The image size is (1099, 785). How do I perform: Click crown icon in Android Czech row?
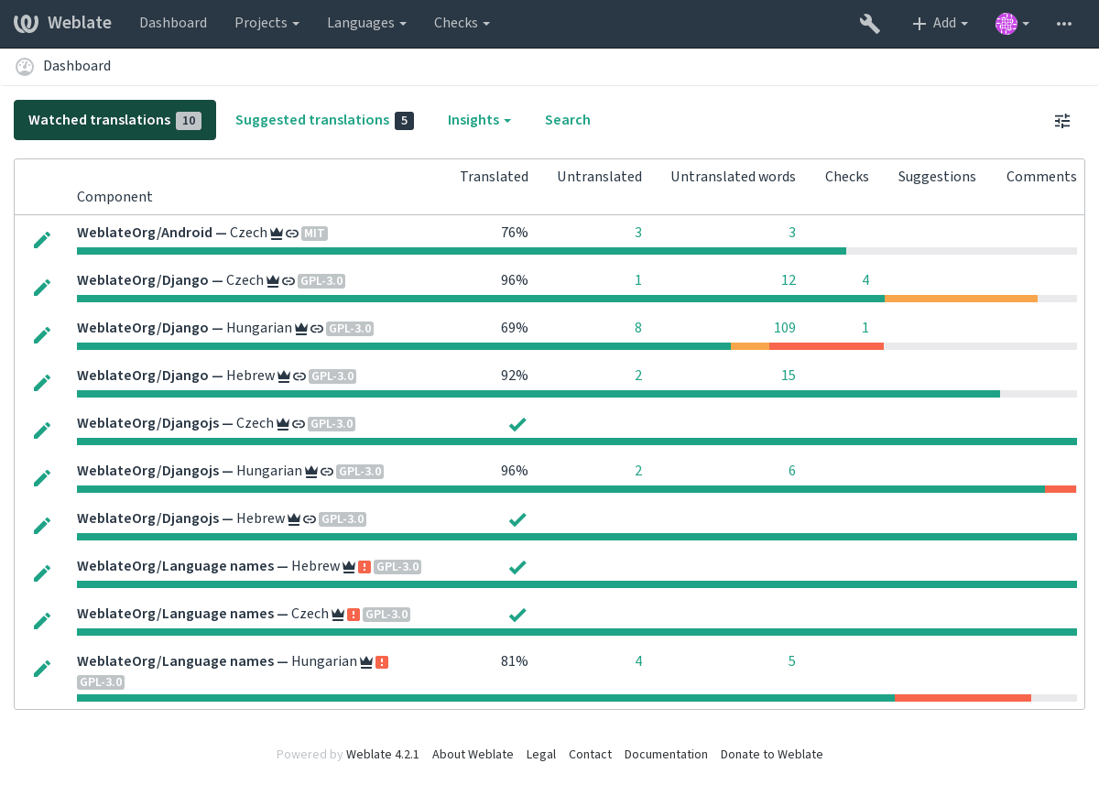pos(277,234)
